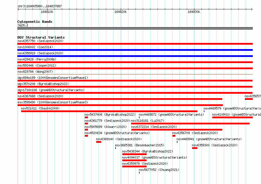Screen dimensions: 261x184
Task: Click the 164820k ruler label
Action: coord(121,12)
